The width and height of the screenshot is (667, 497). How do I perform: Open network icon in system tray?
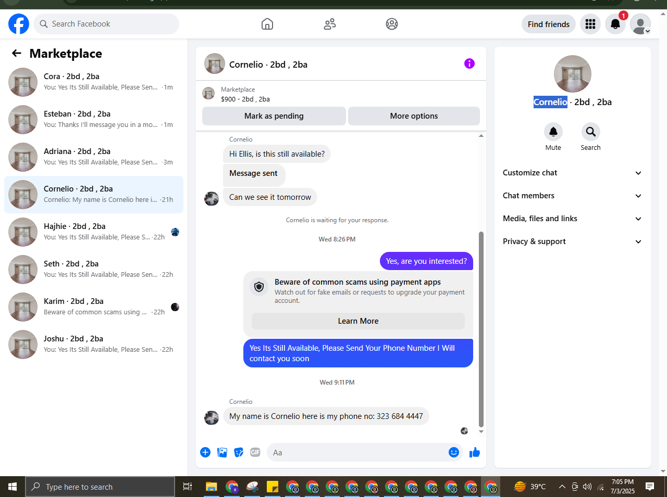[x=600, y=487]
